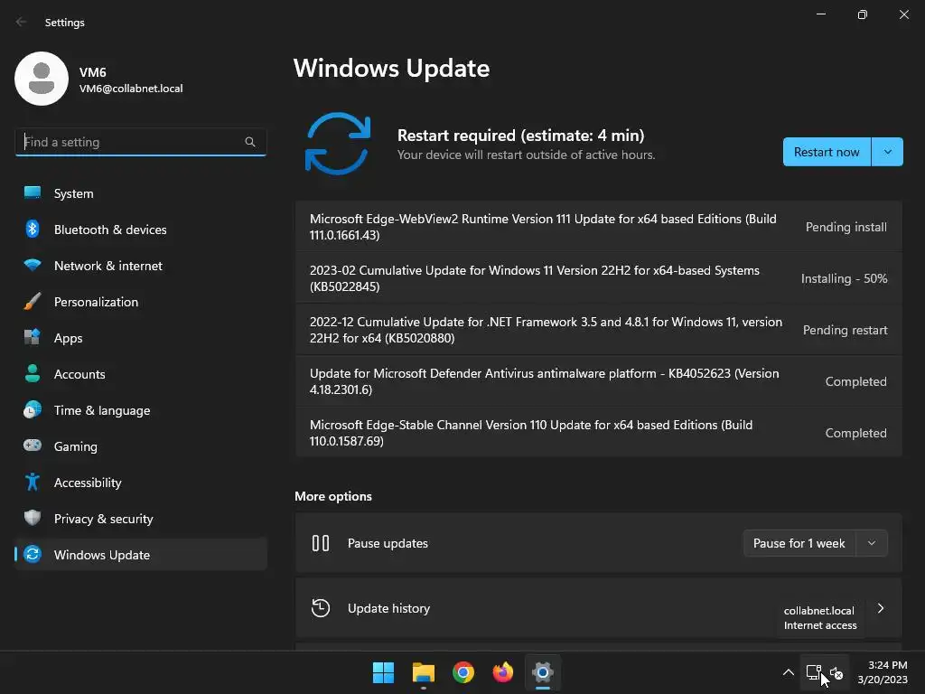Click the Restart required heading text
Screen dimensions: 925x694
[521, 136]
